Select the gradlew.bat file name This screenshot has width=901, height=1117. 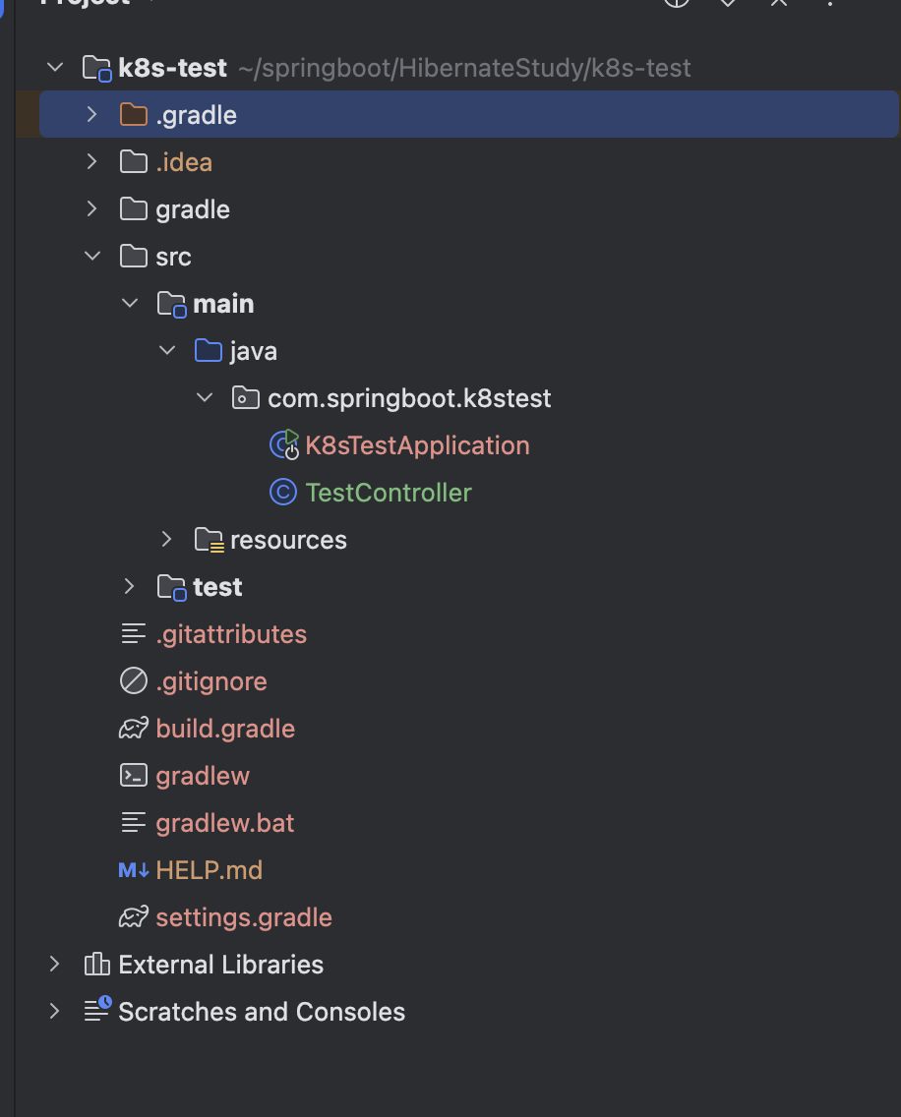pyautogui.click(x=224, y=823)
